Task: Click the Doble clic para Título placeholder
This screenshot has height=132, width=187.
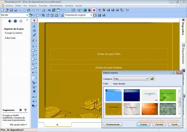Action: tap(109, 54)
